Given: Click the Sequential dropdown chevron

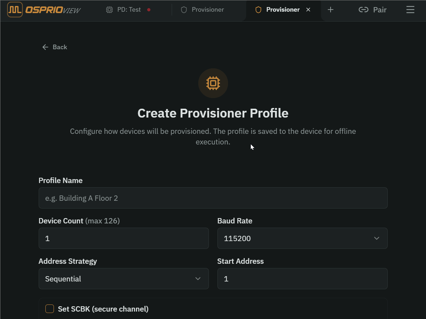Looking at the screenshot, I should [x=198, y=279].
